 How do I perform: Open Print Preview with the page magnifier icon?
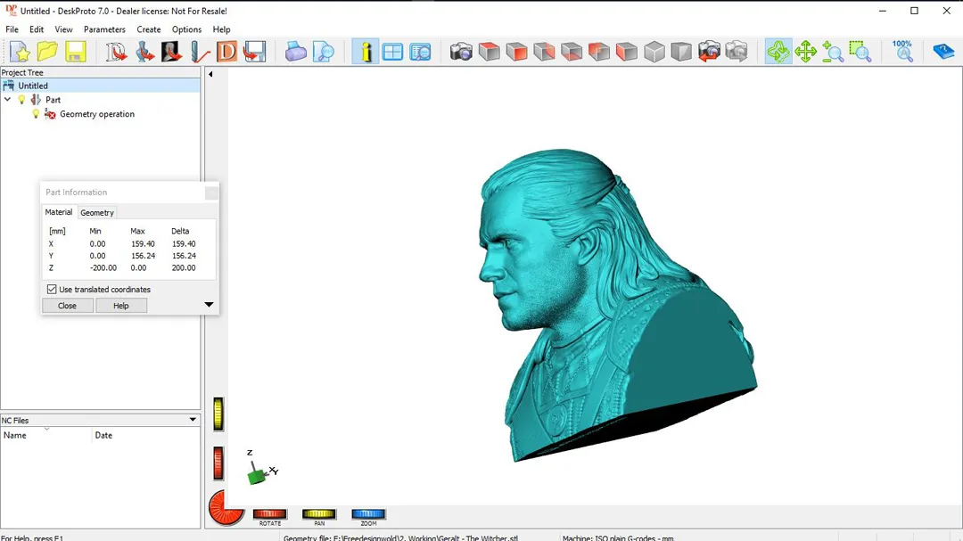tap(323, 52)
